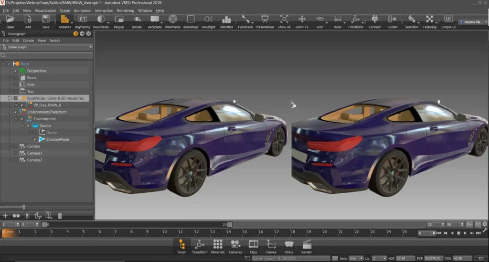Toggle the Perspective camera checkbox

[15, 71]
